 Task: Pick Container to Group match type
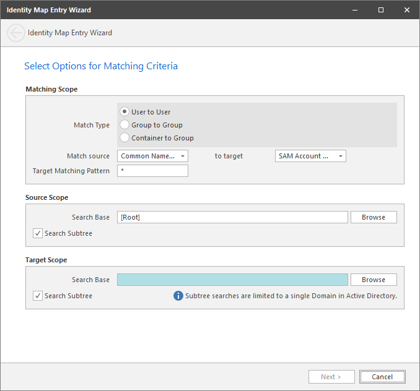(125, 138)
